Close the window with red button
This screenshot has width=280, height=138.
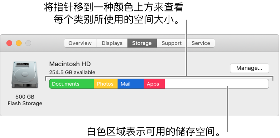(9, 43)
